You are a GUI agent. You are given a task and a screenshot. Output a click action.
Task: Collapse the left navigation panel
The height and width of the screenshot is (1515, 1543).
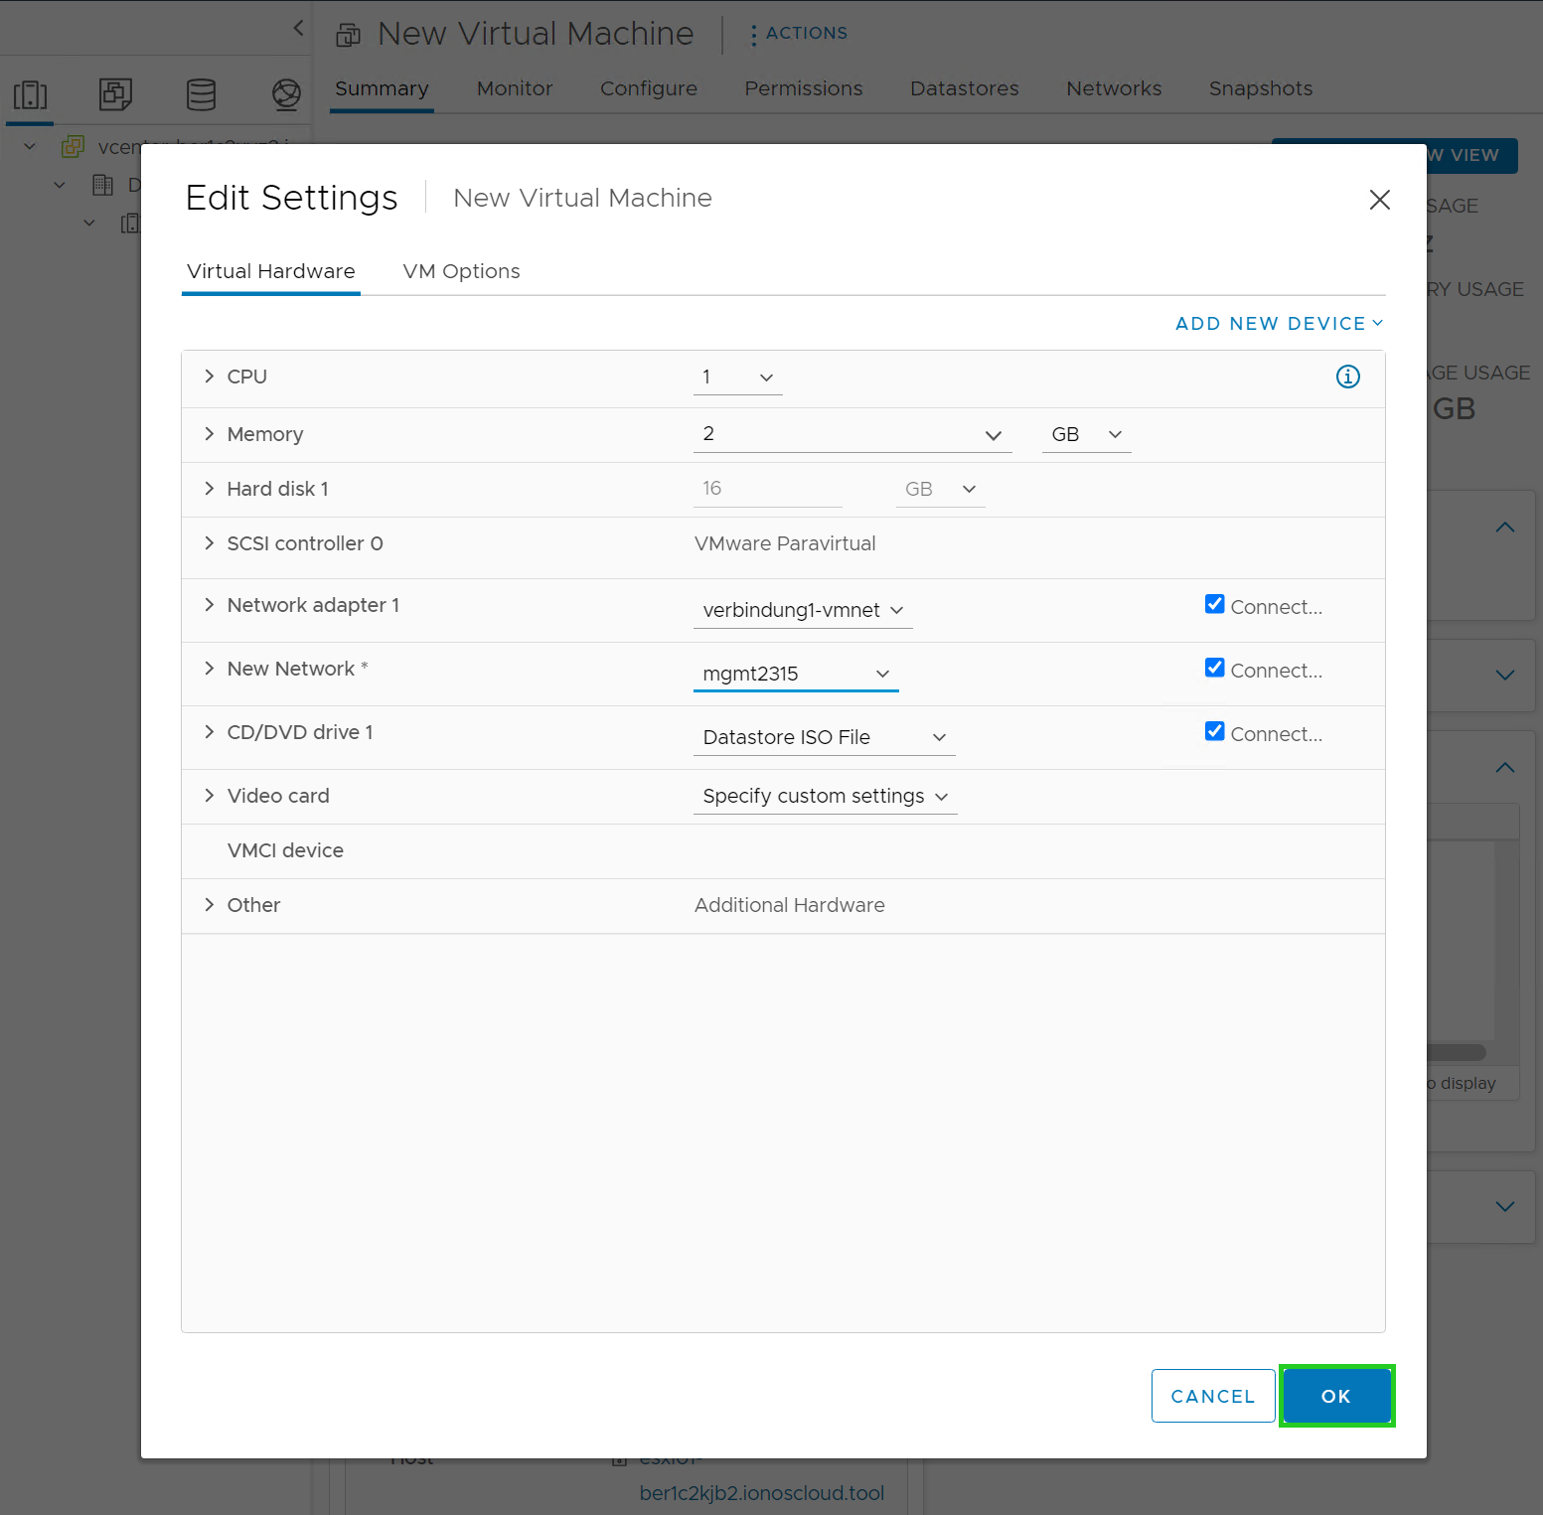(x=298, y=28)
